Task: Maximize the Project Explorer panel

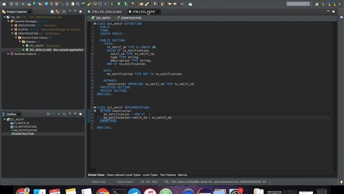Action: [81, 11]
